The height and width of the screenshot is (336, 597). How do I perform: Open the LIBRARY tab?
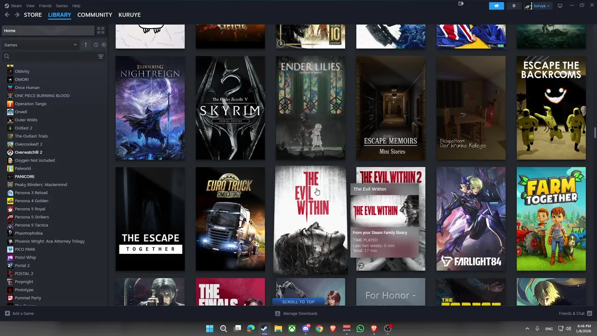coord(60,15)
